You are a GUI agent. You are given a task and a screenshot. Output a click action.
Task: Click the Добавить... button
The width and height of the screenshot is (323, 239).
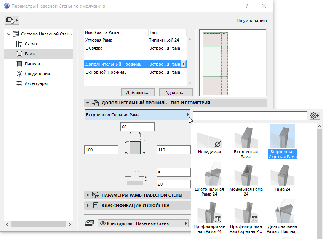138,93
